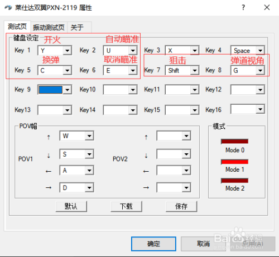Screen dimensions: 279x257
Task: Open the Key 2 dropdown showing U
Action: tap(120, 50)
